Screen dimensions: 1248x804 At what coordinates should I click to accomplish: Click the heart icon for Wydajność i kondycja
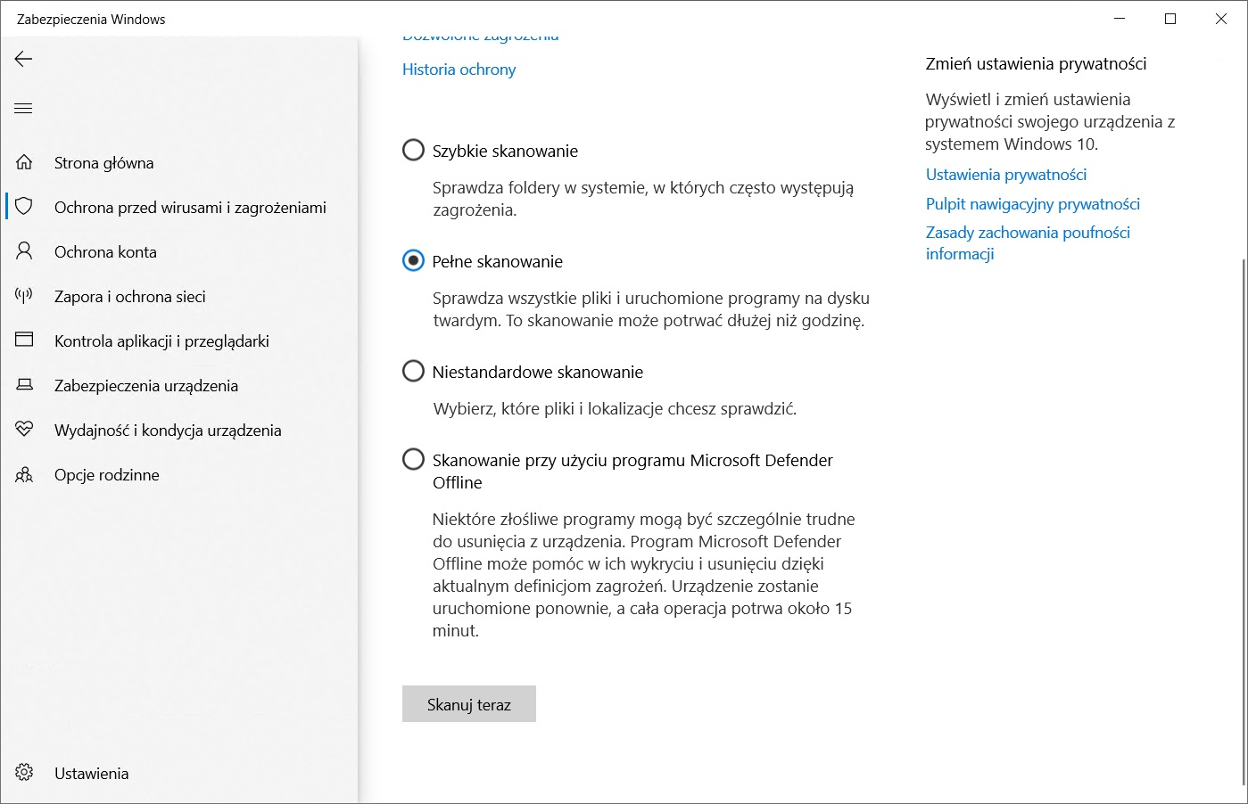point(24,430)
